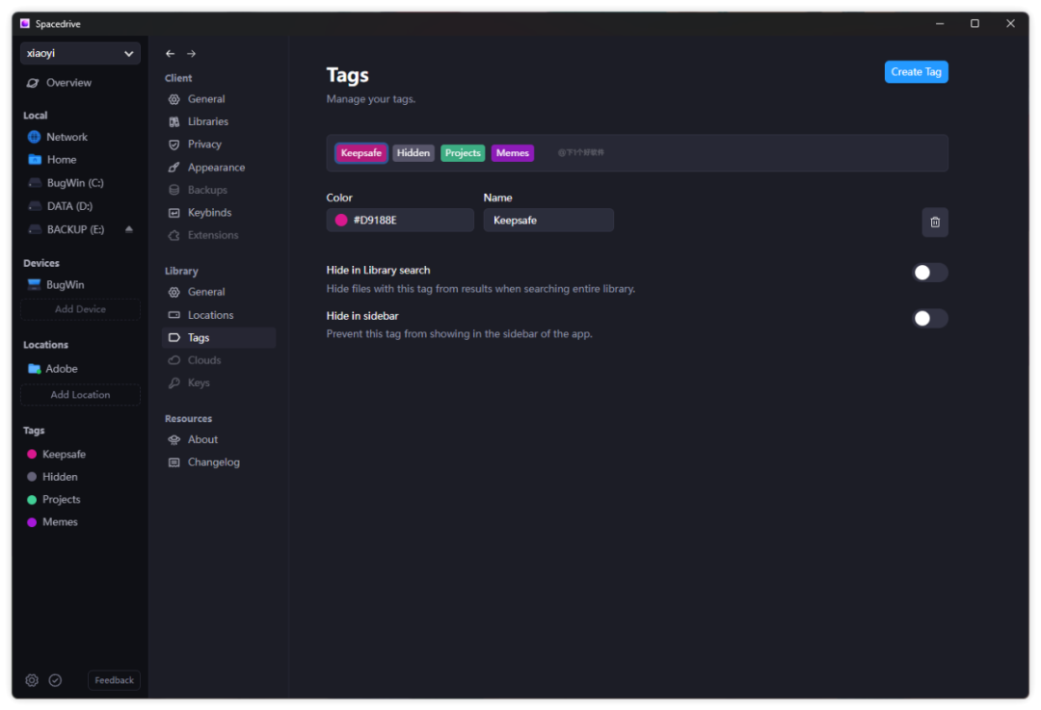
Task: Open the pink color swatch picker
Action: click(341, 221)
